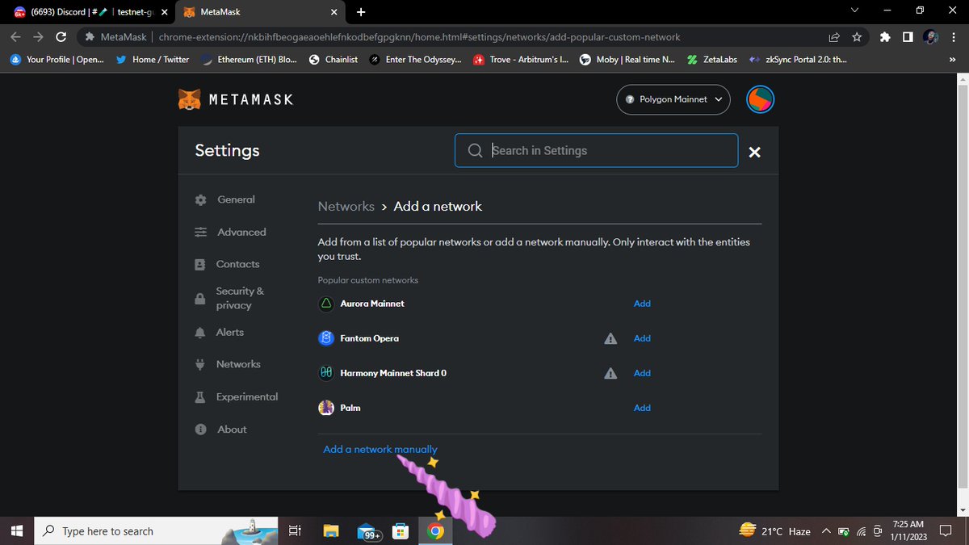This screenshot has width=969, height=545.
Task: Click the Fantom Opera logo icon
Action: [x=326, y=338]
